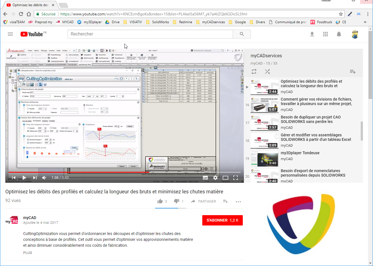The image size is (373, 266).
Task: Open the three-dot more actions menu
Action: click(238, 201)
